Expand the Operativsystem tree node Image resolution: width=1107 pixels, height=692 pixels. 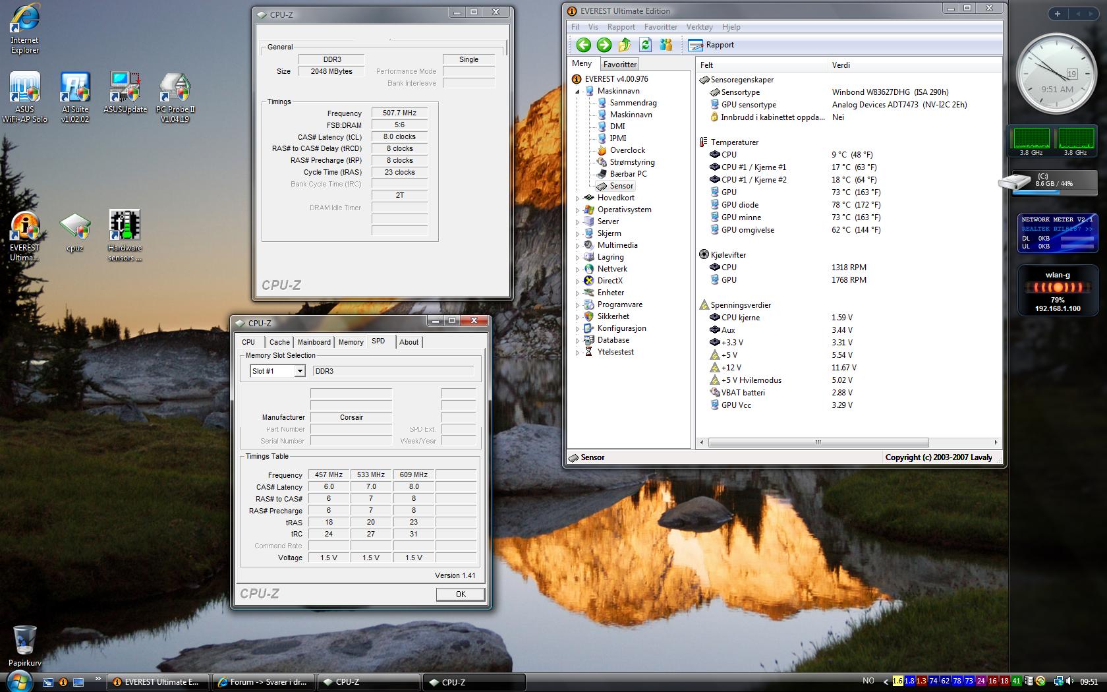point(578,210)
